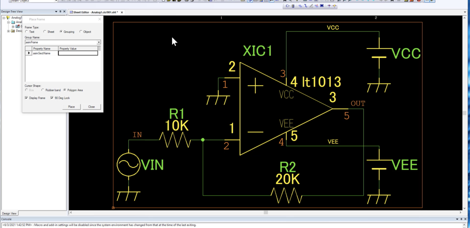The image size is (470, 228).
Task: Close the Design Tree View panel
Action: tap(64, 12)
